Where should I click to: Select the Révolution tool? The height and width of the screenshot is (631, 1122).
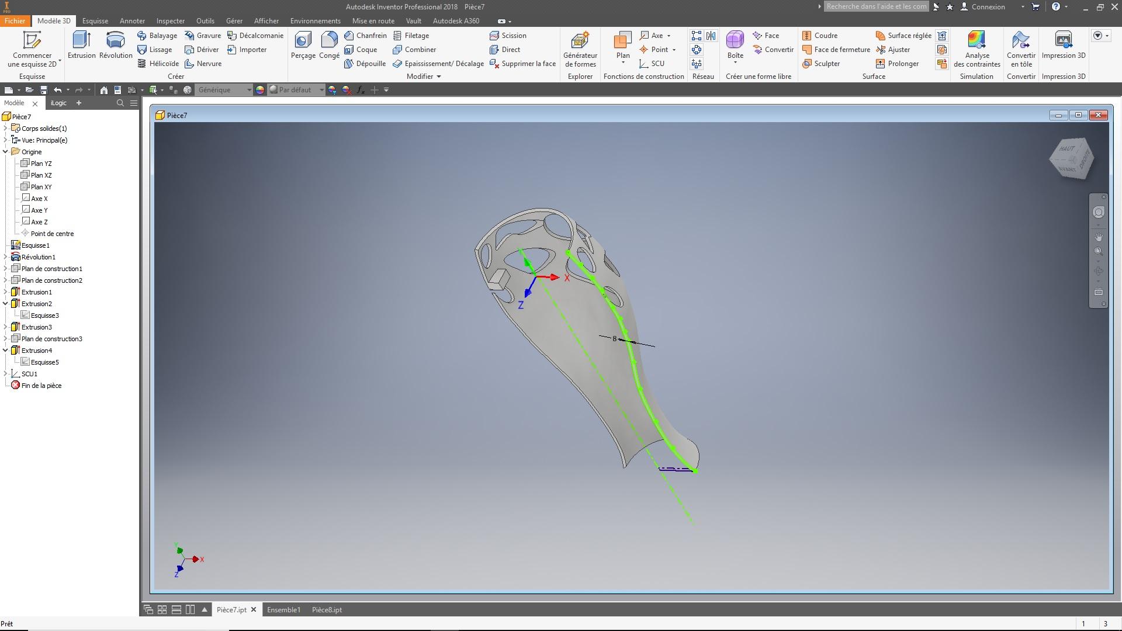pyautogui.click(x=116, y=41)
